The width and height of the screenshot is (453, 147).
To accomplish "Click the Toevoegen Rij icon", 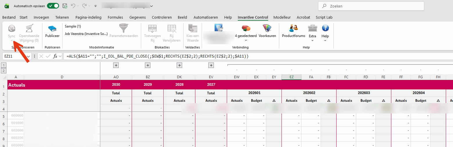I will 152,29.
